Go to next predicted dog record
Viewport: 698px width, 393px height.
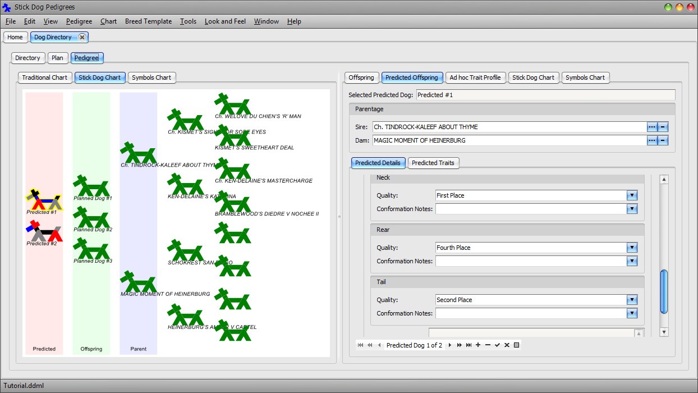(x=449, y=345)
